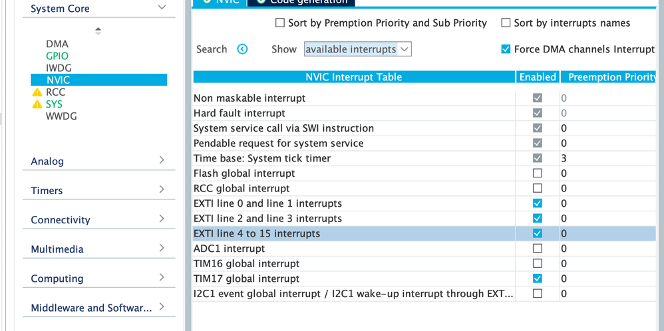Collapse the System Core category
Image resolution: width=664 pixels, height=331 pixels.
[162, 7]
